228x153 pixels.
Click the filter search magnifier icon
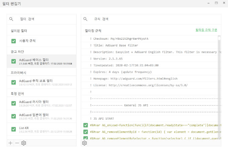tap(11, 19)
